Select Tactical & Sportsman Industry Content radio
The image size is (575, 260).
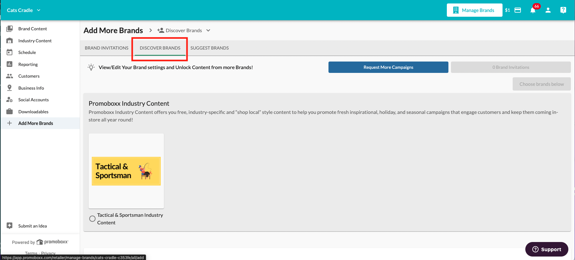point(92,219)
